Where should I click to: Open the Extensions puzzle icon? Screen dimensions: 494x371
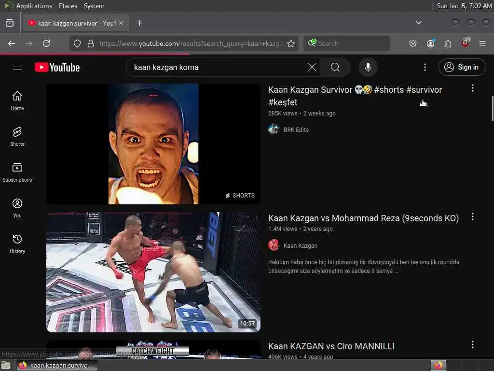point(448,43)
